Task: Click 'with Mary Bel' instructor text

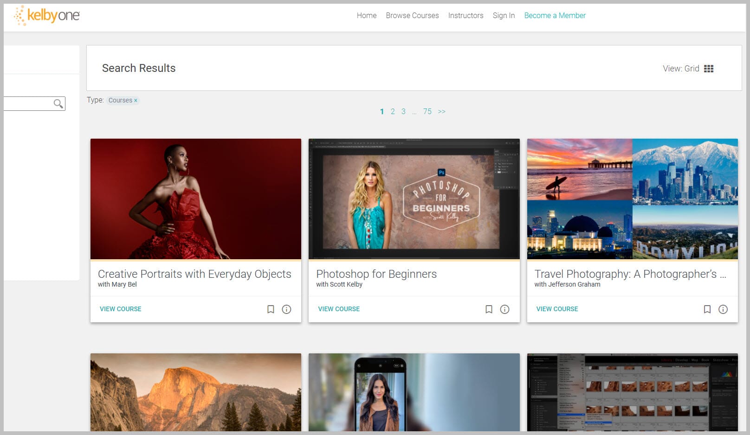Action: point(117,284)
